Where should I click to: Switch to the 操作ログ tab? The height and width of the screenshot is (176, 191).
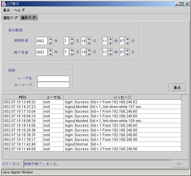pos(29,18)
